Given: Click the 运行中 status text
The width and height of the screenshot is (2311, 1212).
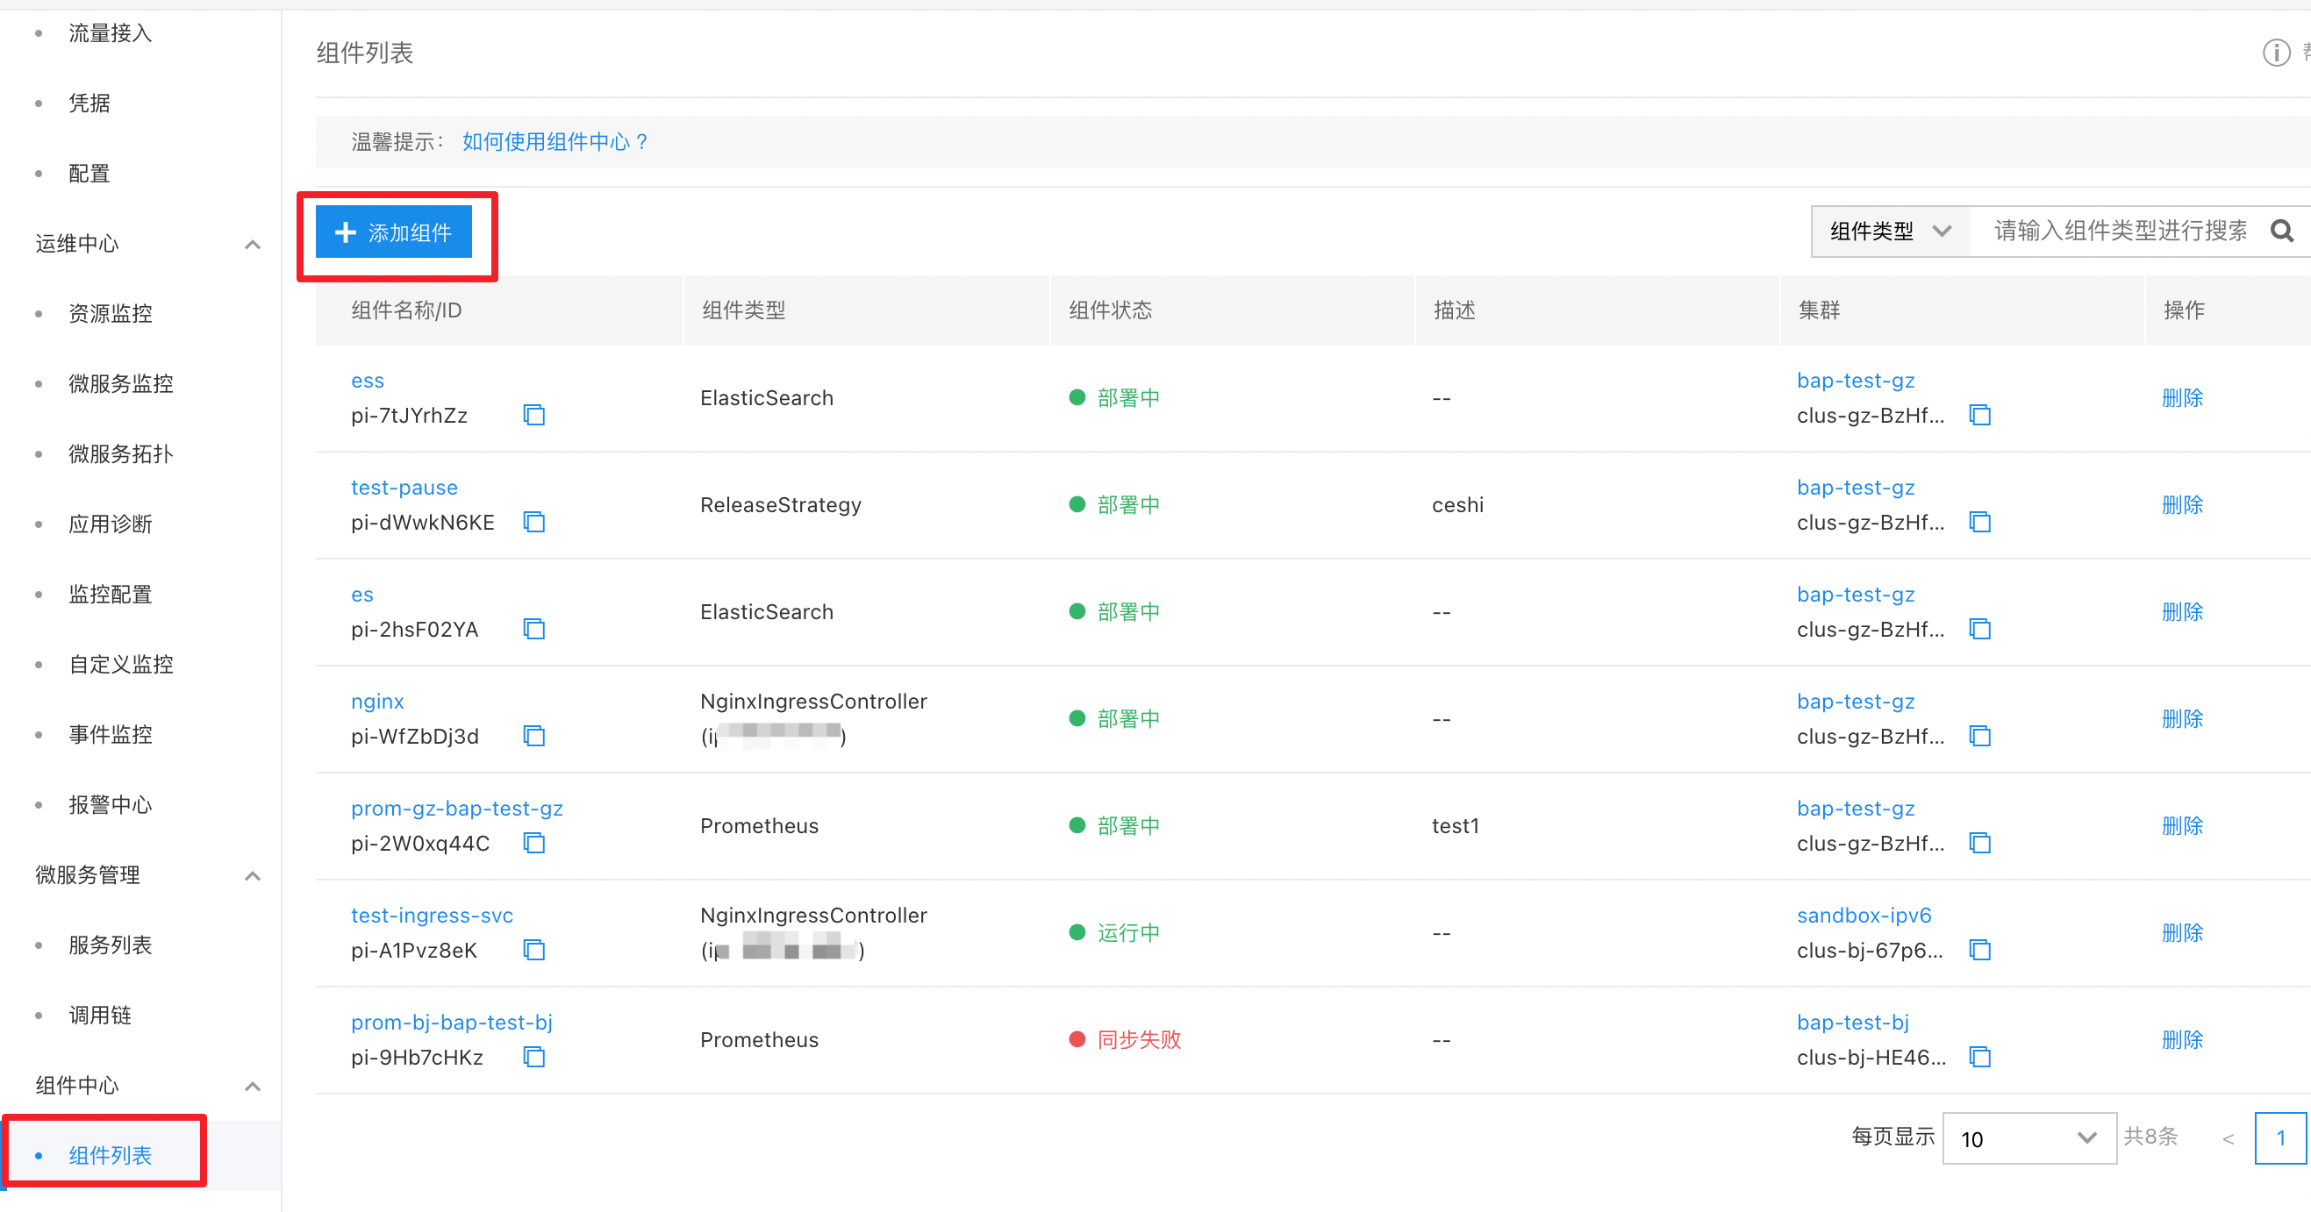Looking at the screenshot, I should [x=1128, y=933].
